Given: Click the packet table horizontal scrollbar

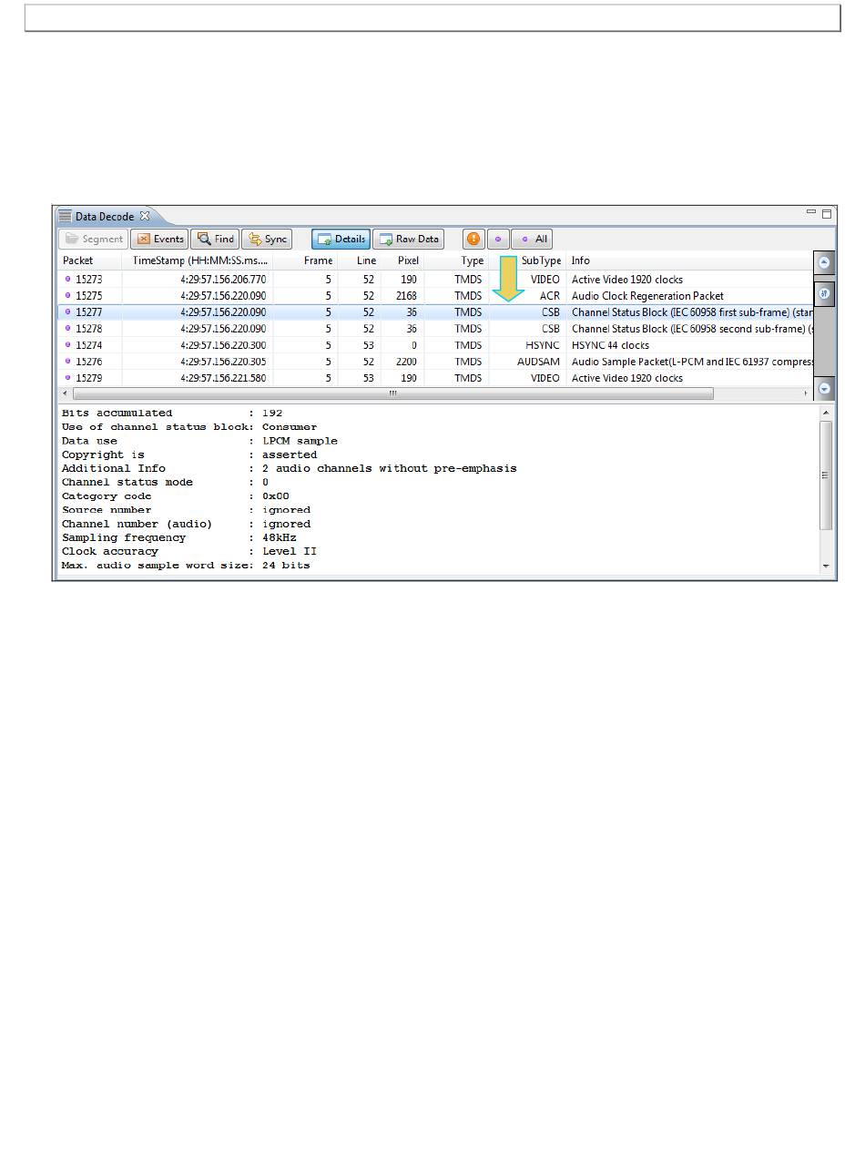Looking at the screenshot, I should click(x=393, y=393).
